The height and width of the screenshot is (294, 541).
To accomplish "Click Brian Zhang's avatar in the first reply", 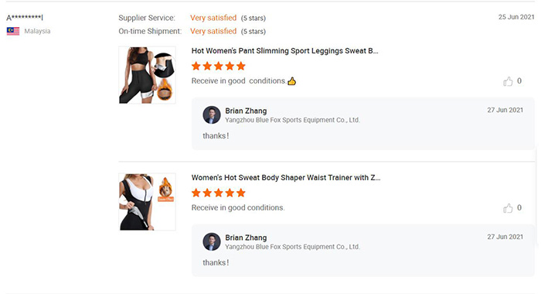I will tap(212, 115).
